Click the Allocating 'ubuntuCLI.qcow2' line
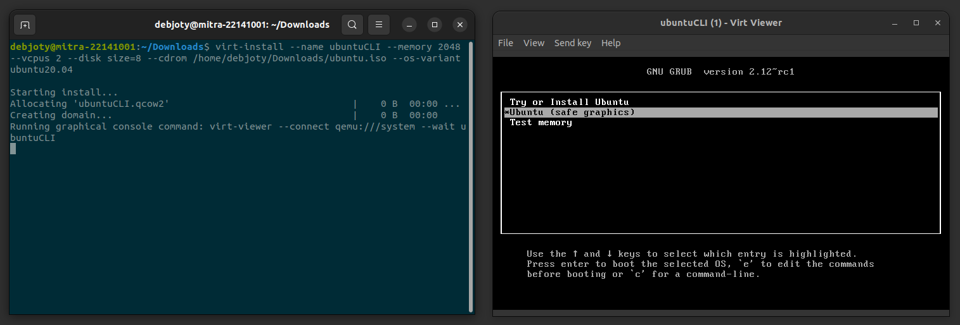This screenshot has width=960, height=325. pyautogui.click(x=235, y=104)
